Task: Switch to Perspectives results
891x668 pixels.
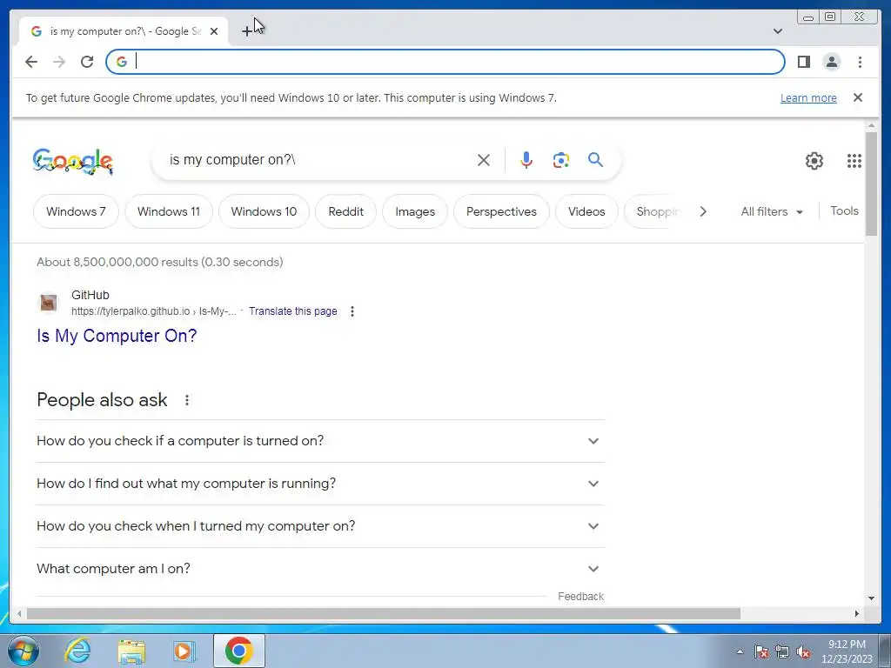Action: point(501,211)
